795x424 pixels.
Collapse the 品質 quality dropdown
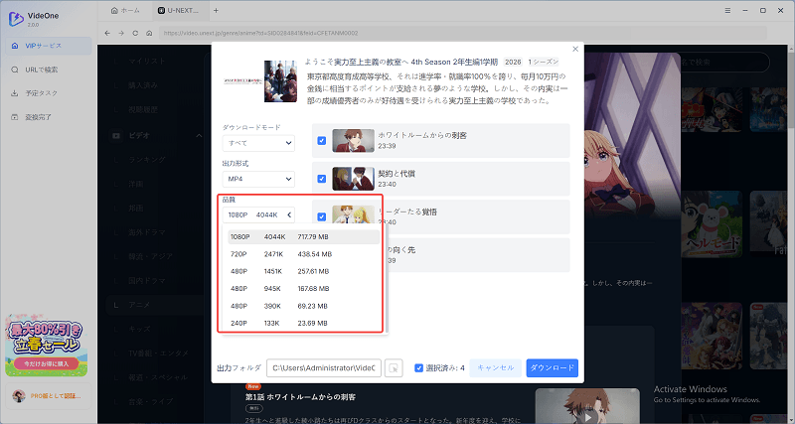tap(289, 213)
